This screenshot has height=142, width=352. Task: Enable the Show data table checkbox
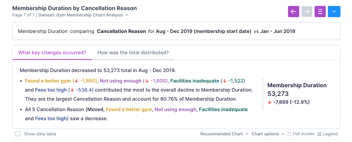click(x=18, y=134)
